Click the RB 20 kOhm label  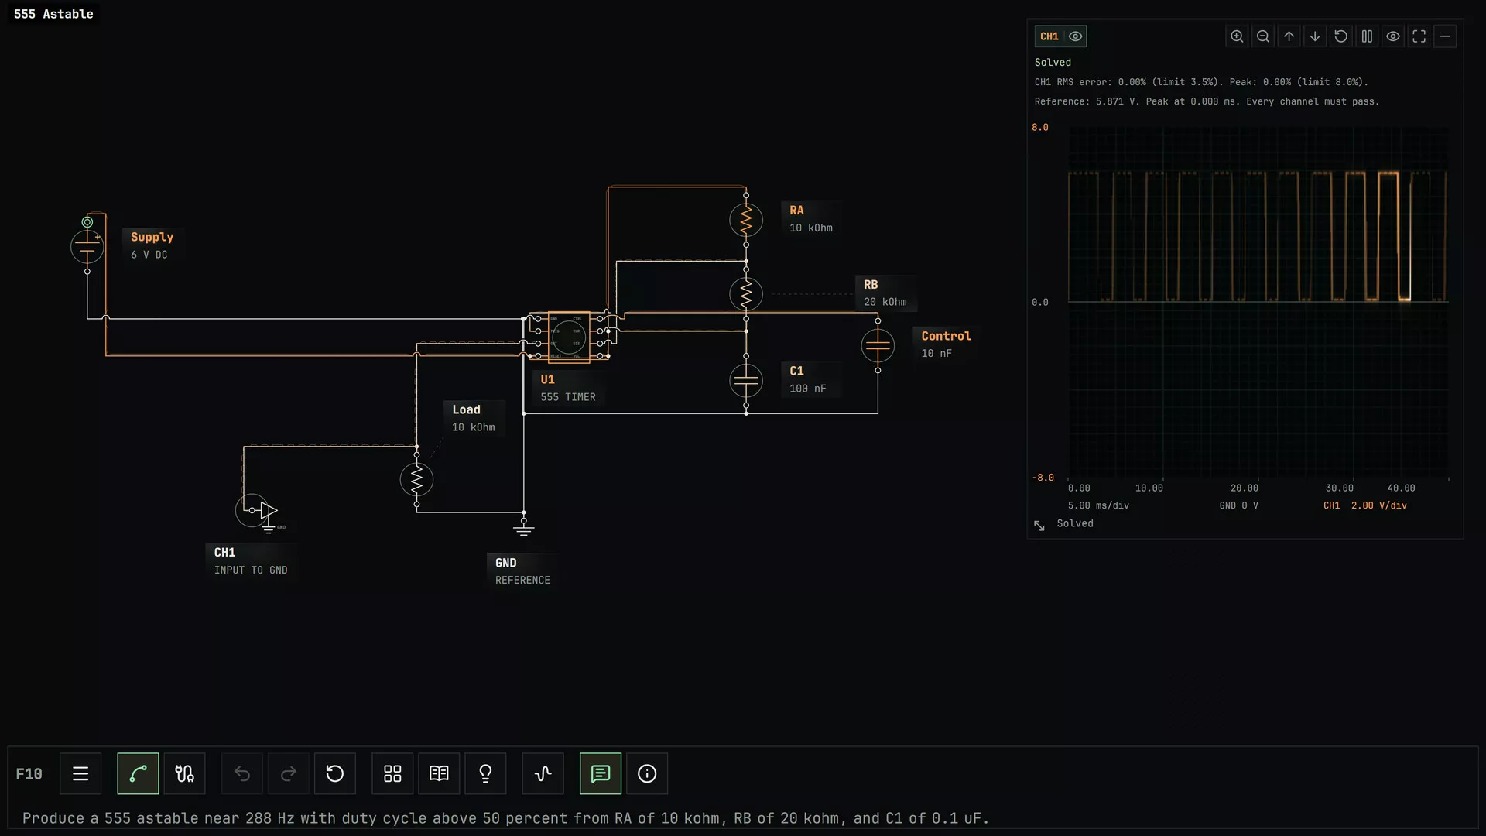(885, 293)
